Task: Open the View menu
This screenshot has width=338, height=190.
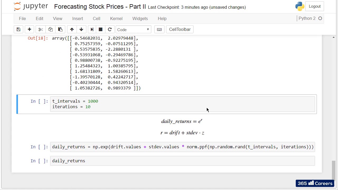Action: tap(58, 18)
